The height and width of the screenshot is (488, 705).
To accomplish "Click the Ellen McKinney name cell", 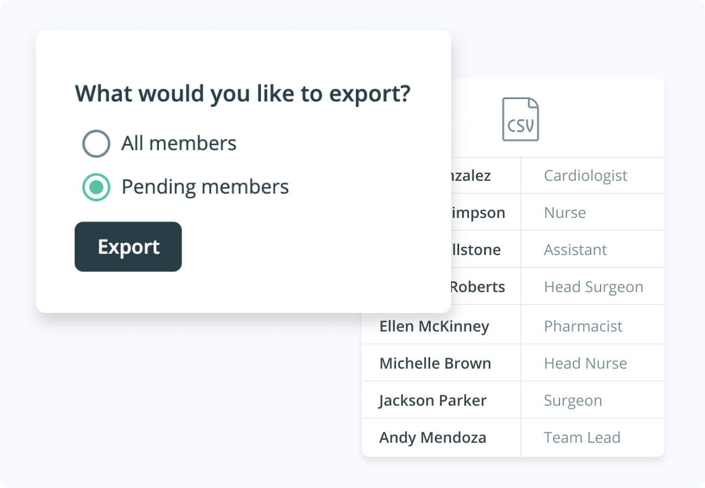I will point(434,326).
